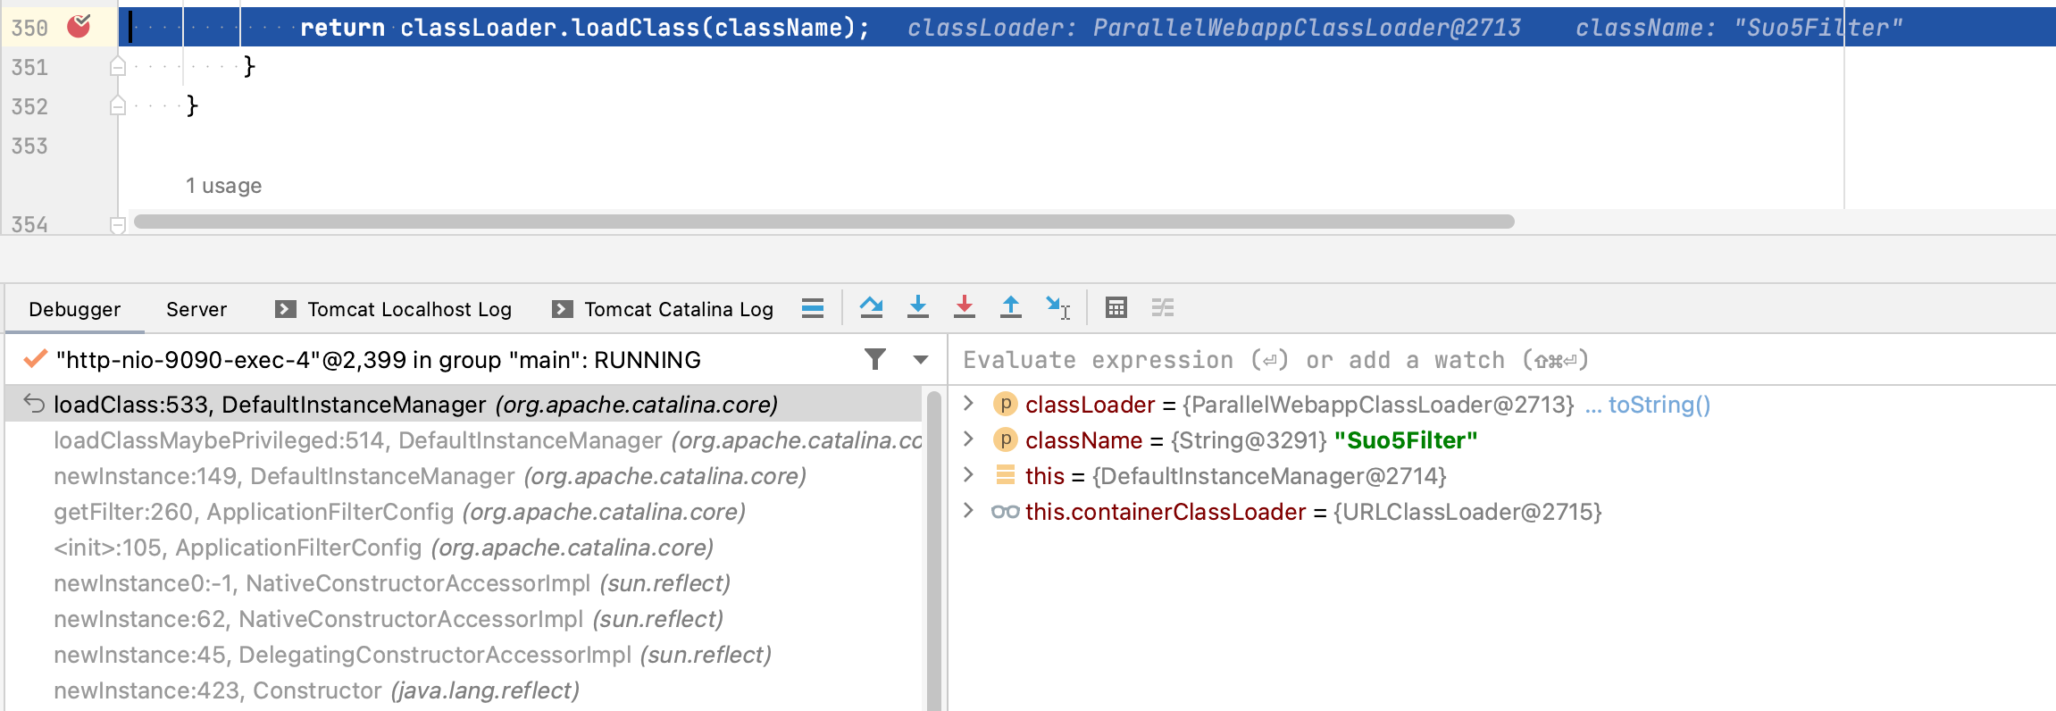
Task: Click the editor horizontal scrollbar
Action: click(823, 222)
